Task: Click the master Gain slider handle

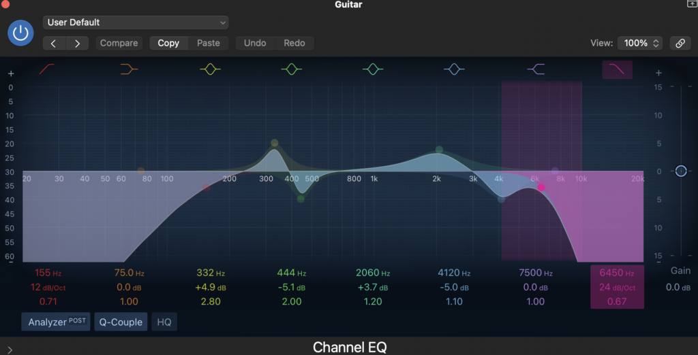Action: [680, 171]
